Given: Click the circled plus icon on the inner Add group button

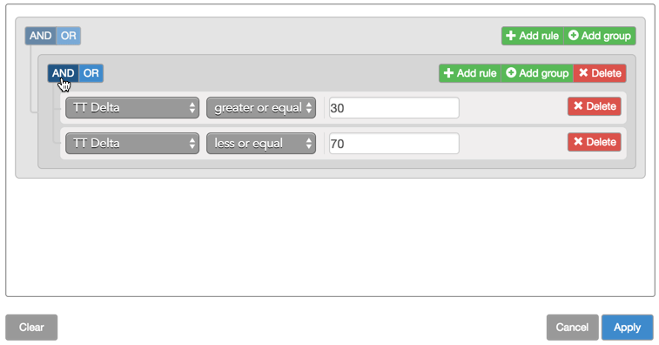Looking at the screenshot, I should click(511, 73).
